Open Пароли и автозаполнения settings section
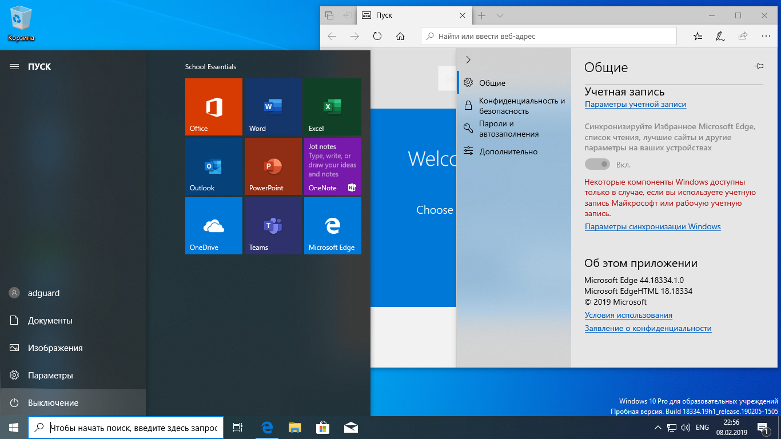This screenshot has height=439, width=781. point(514,129)
